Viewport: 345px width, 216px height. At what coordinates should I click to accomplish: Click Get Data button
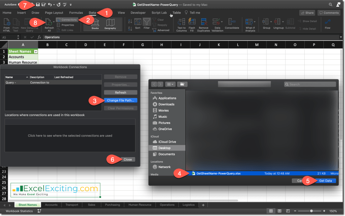coord(325,181)
